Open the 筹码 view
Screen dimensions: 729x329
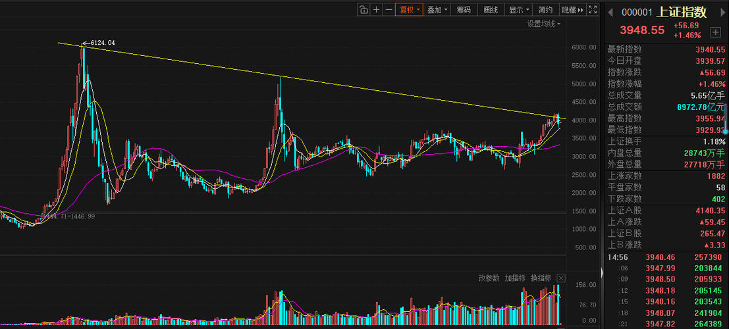[x=464, y=9]
